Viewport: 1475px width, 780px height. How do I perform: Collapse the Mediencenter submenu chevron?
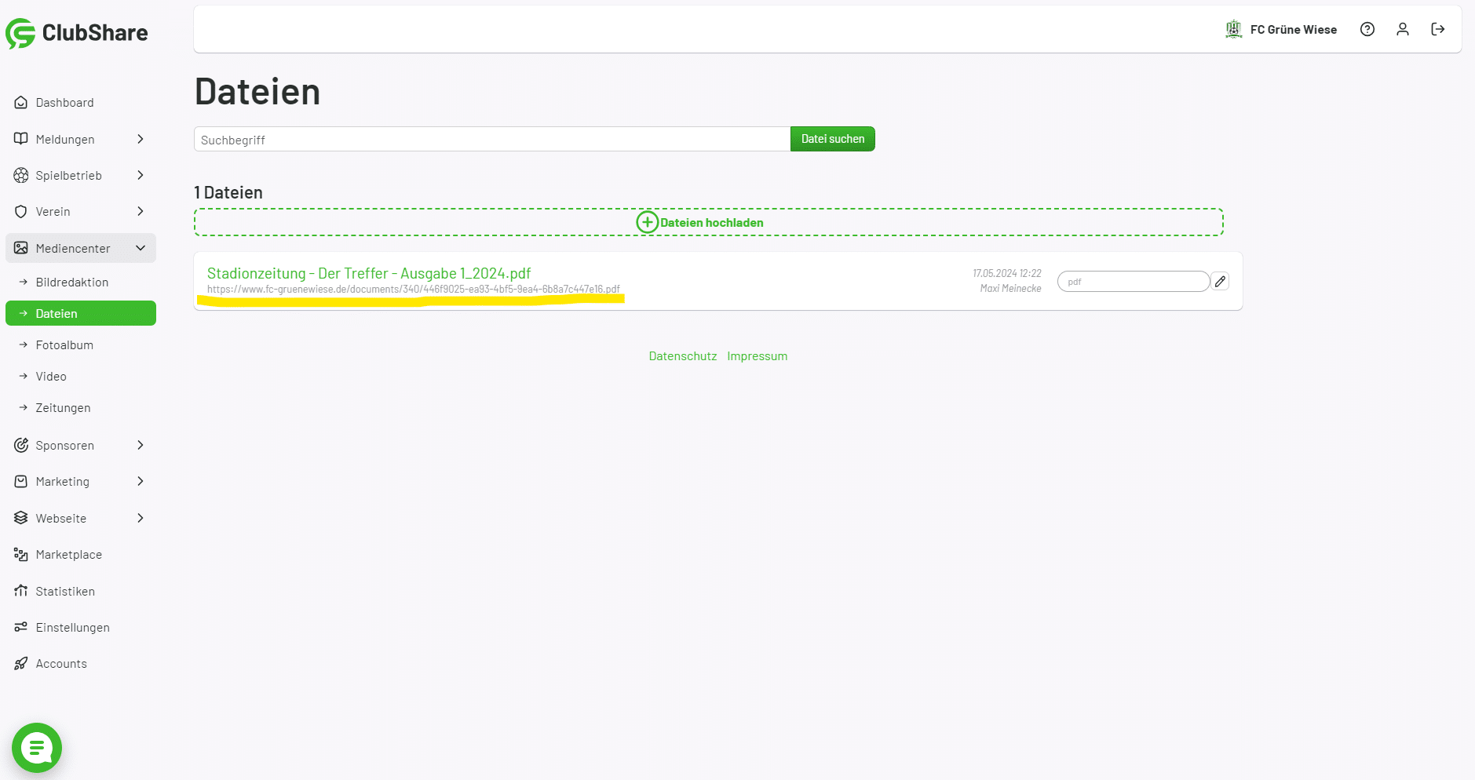(x=141, y=248)
